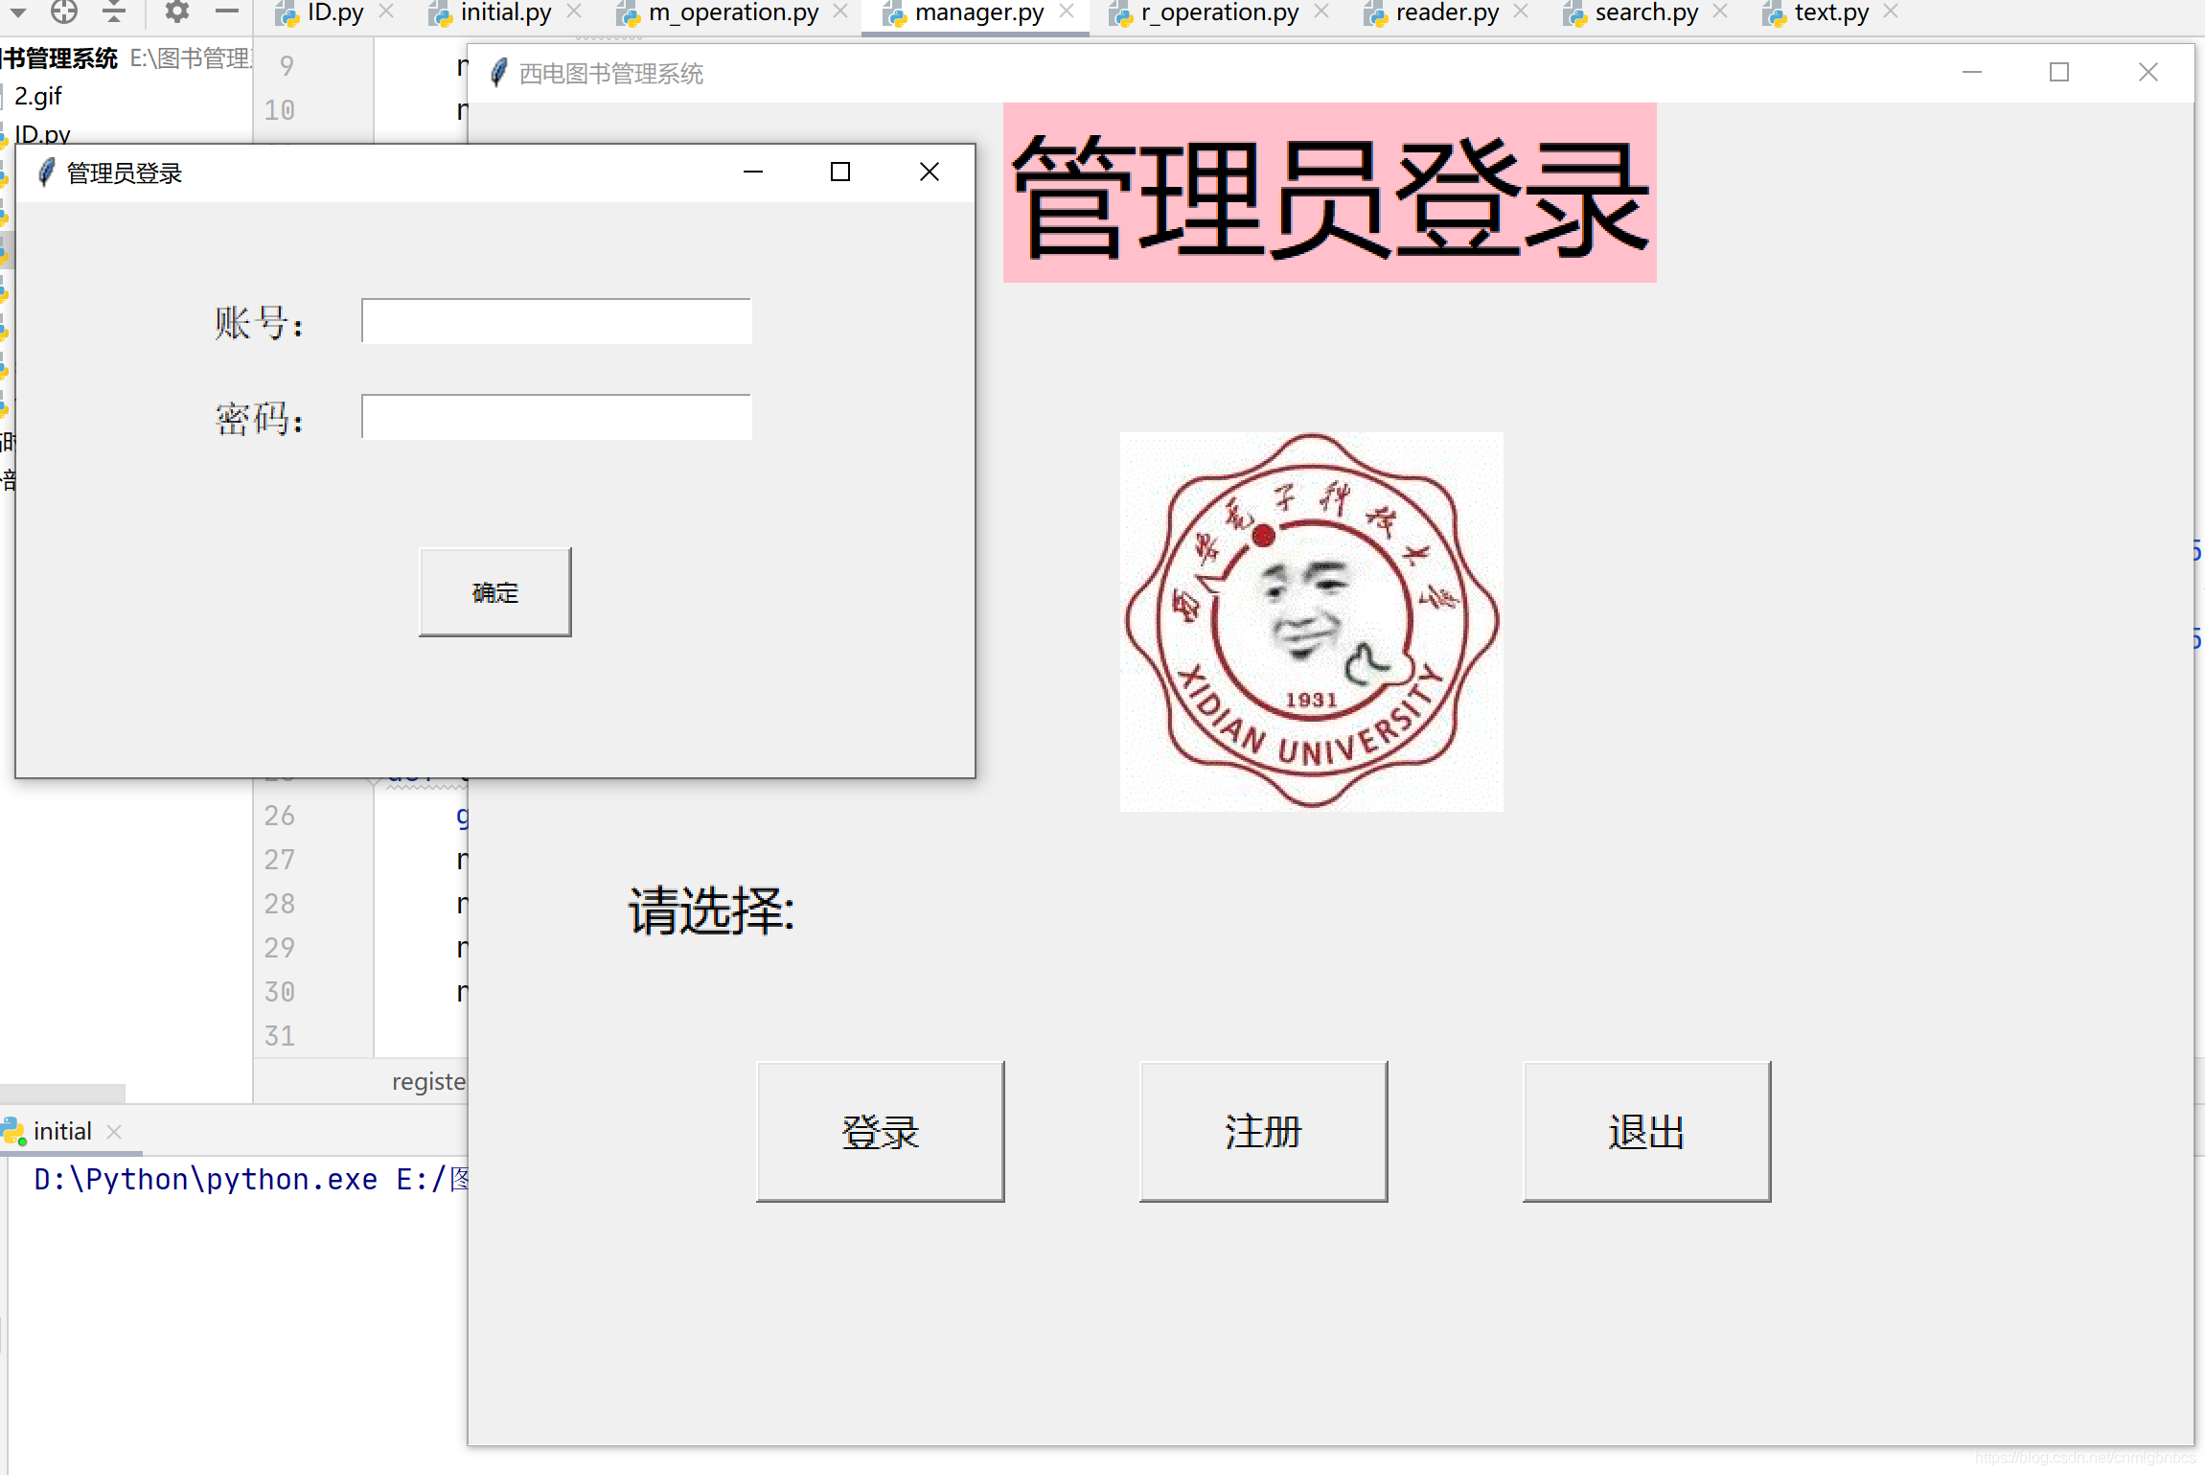Switch to the r_operation.py editor tab
Screen dimensions: 2205x1475
click(x=1219, y=12)
